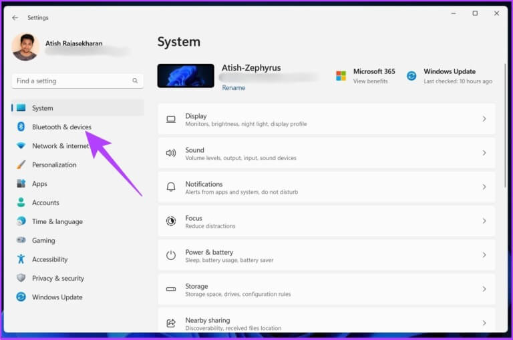Click the Storage title text
Screen dimensions: 513x340
tap(196, 286)
